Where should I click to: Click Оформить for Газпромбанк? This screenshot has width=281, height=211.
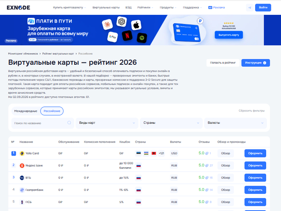(255, 190)
